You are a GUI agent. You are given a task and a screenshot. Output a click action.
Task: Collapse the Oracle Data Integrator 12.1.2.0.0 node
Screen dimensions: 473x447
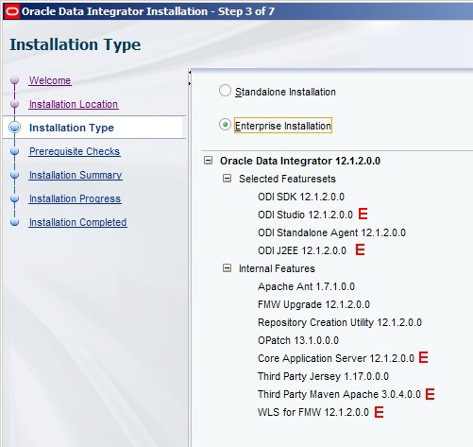[208, 161]
